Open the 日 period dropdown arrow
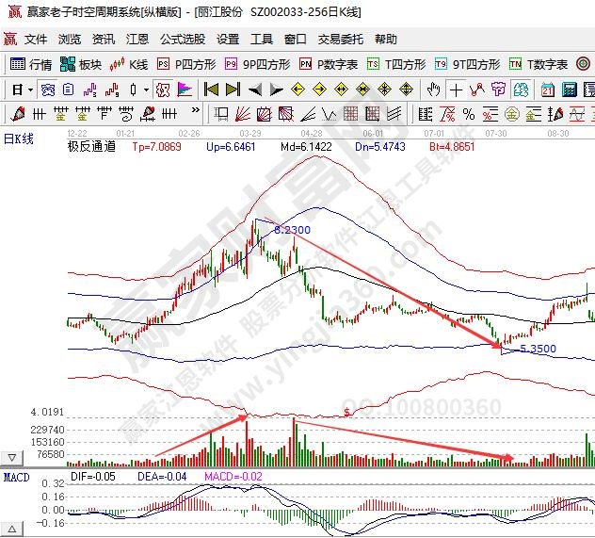 [x=30, y=90]
